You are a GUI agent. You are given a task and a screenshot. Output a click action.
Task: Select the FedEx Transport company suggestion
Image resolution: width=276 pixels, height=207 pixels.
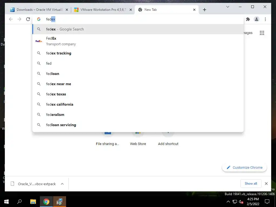pyautogui.click(x=138, y=41)
